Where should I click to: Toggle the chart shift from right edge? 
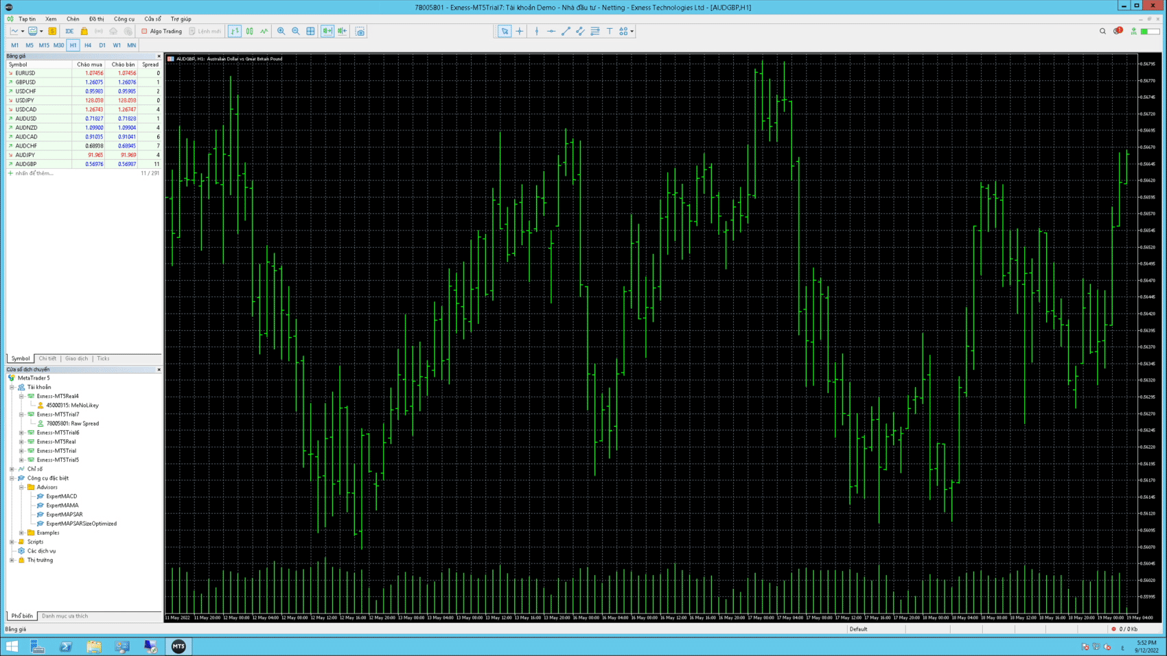(342, 31)
